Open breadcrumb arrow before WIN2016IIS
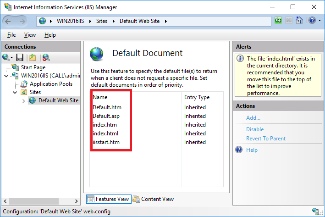The width and height of the screenshot is (325, 217). coord(51,22)
